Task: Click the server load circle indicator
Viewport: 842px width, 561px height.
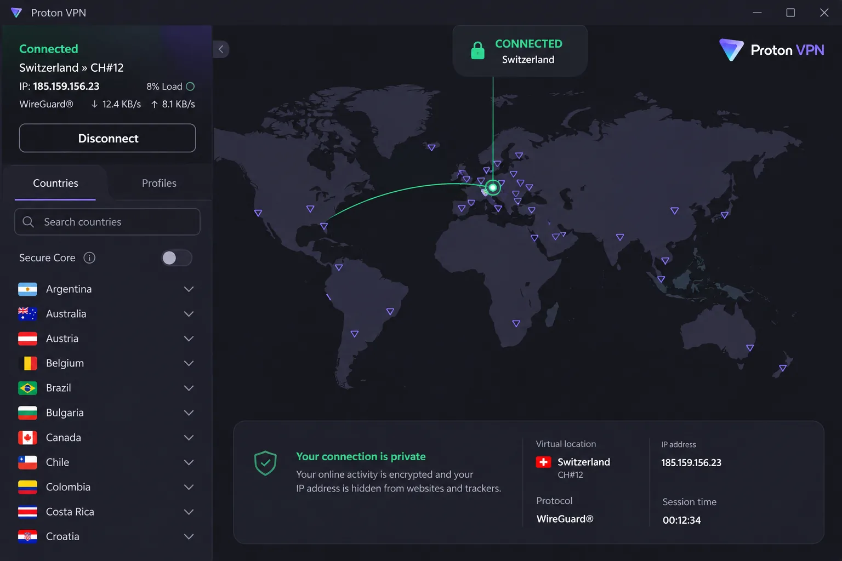Action: click(190, 87)
